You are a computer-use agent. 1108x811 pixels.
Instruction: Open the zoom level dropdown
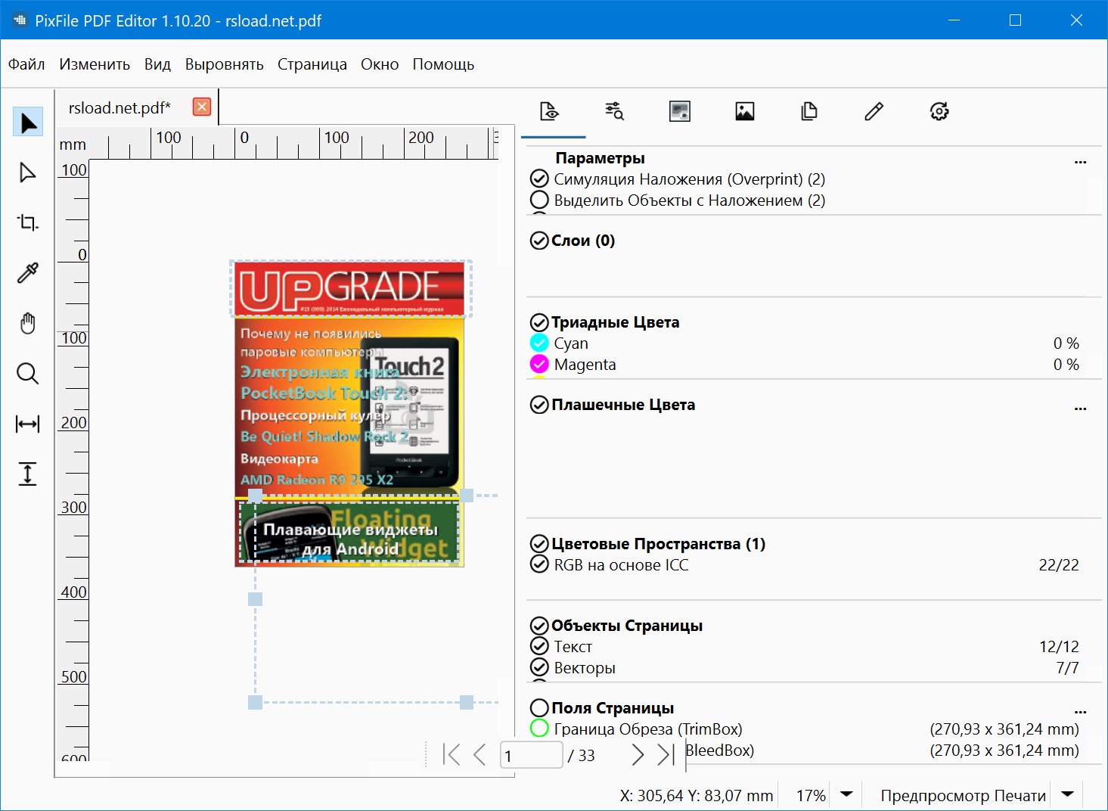[846, 794]
